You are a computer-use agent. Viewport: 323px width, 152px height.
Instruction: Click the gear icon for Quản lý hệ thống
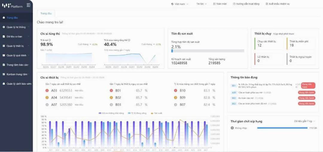(x=4, y=27)
